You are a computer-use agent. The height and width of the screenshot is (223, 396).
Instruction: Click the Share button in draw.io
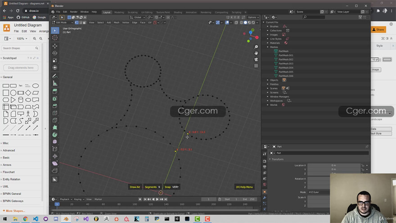tap(378, 30)
